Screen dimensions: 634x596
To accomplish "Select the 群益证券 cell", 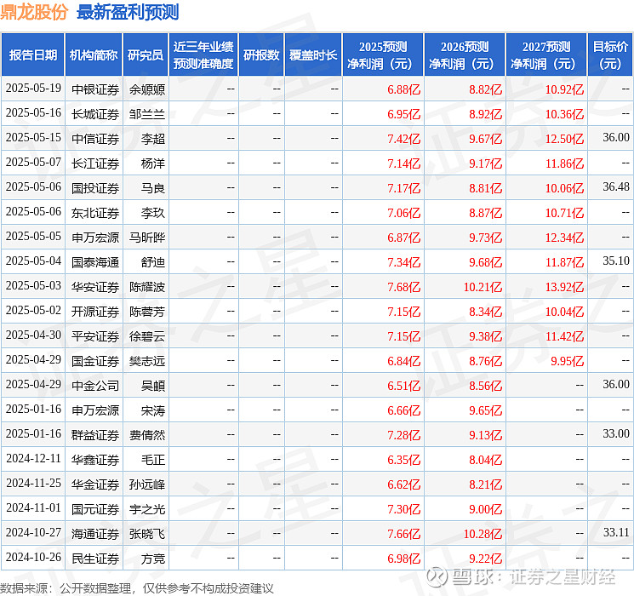I will (95, 435).
